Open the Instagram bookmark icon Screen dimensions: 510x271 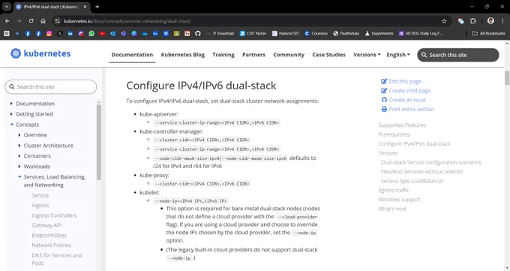point(49,33)
